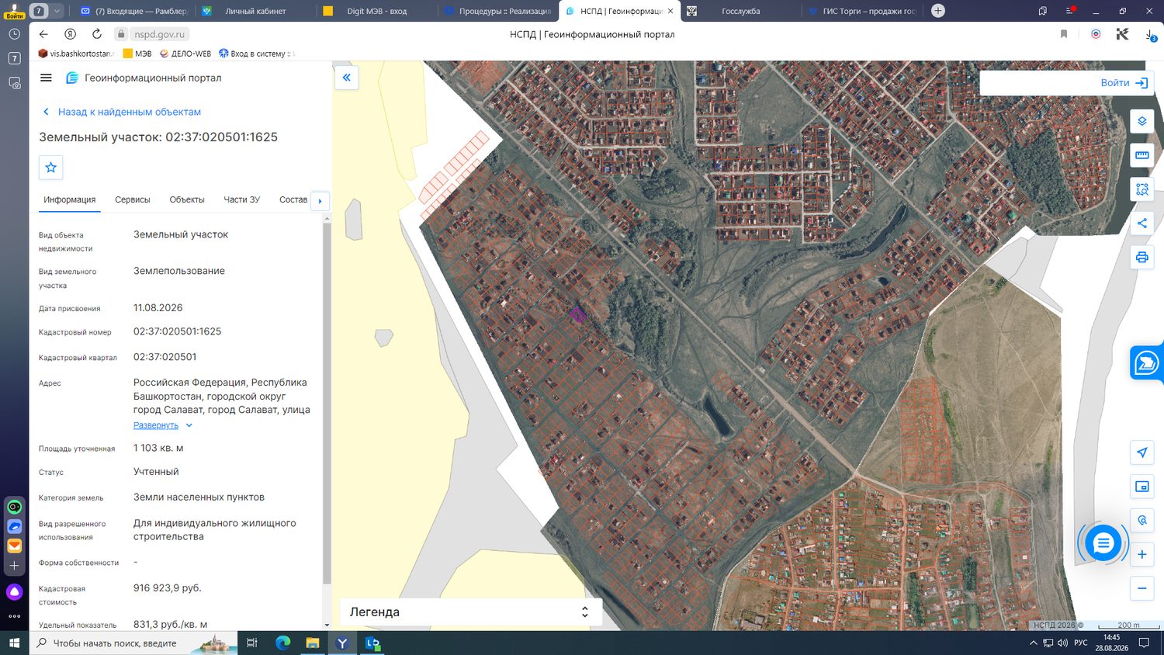This screenshot has width=1164, height=655.
Task: Select the cadastral number 02:37:020501:1625 value
Action: [x=178, y=331]
